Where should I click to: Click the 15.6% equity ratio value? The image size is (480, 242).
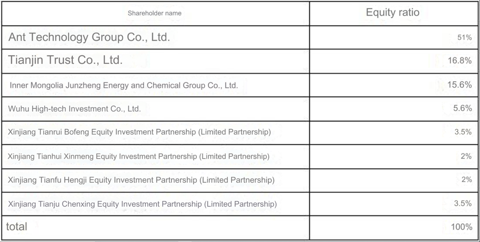coord(460,85)
